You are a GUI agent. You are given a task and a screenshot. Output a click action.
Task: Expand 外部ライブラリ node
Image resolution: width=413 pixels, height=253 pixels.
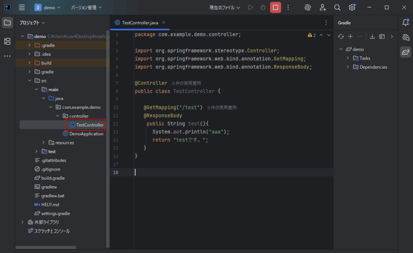point(23,222)
